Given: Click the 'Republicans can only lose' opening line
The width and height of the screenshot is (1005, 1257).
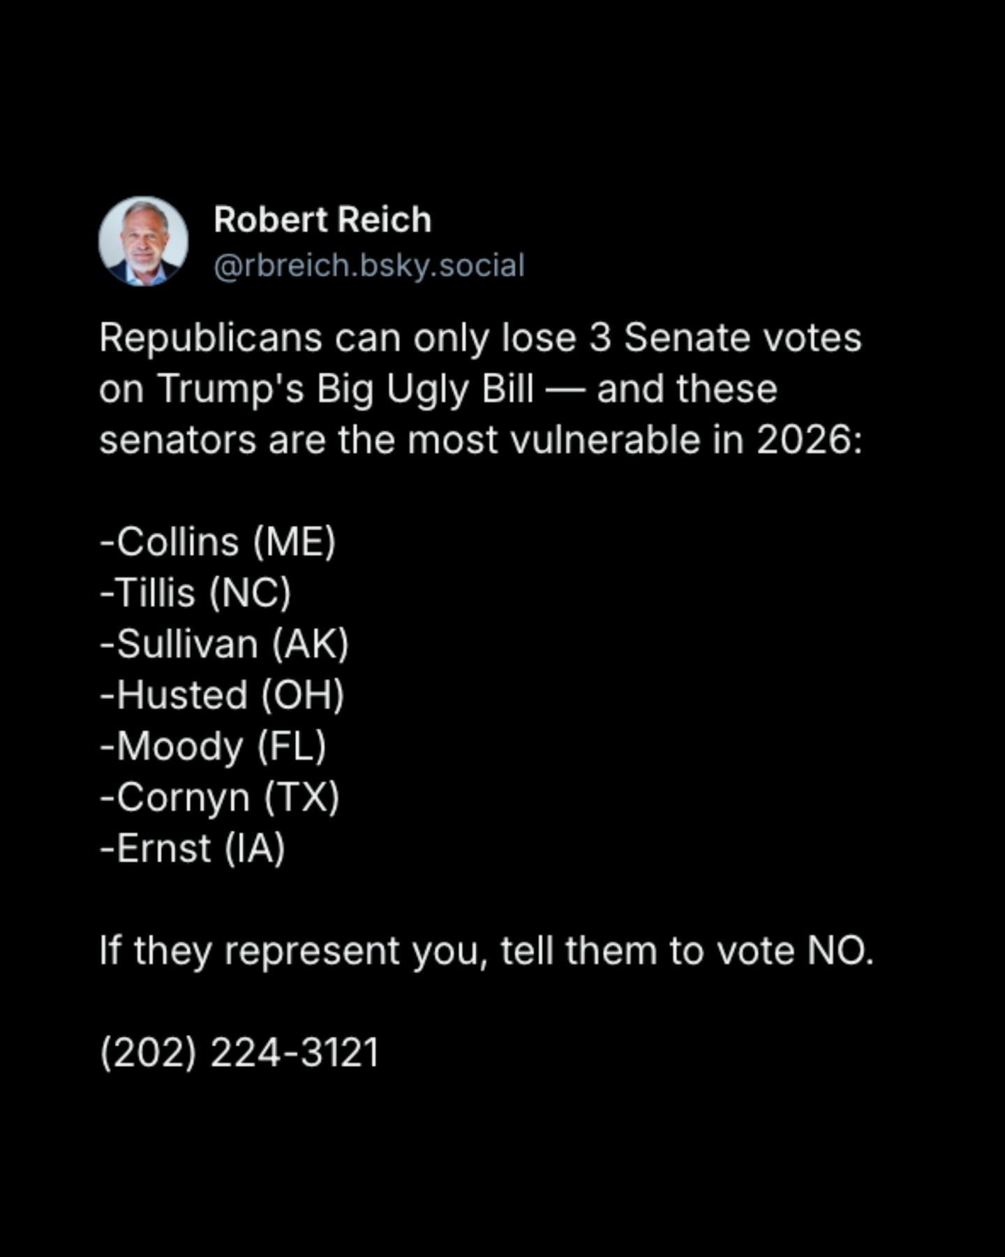Looking at the screenshot, I should tap(480, 338).
